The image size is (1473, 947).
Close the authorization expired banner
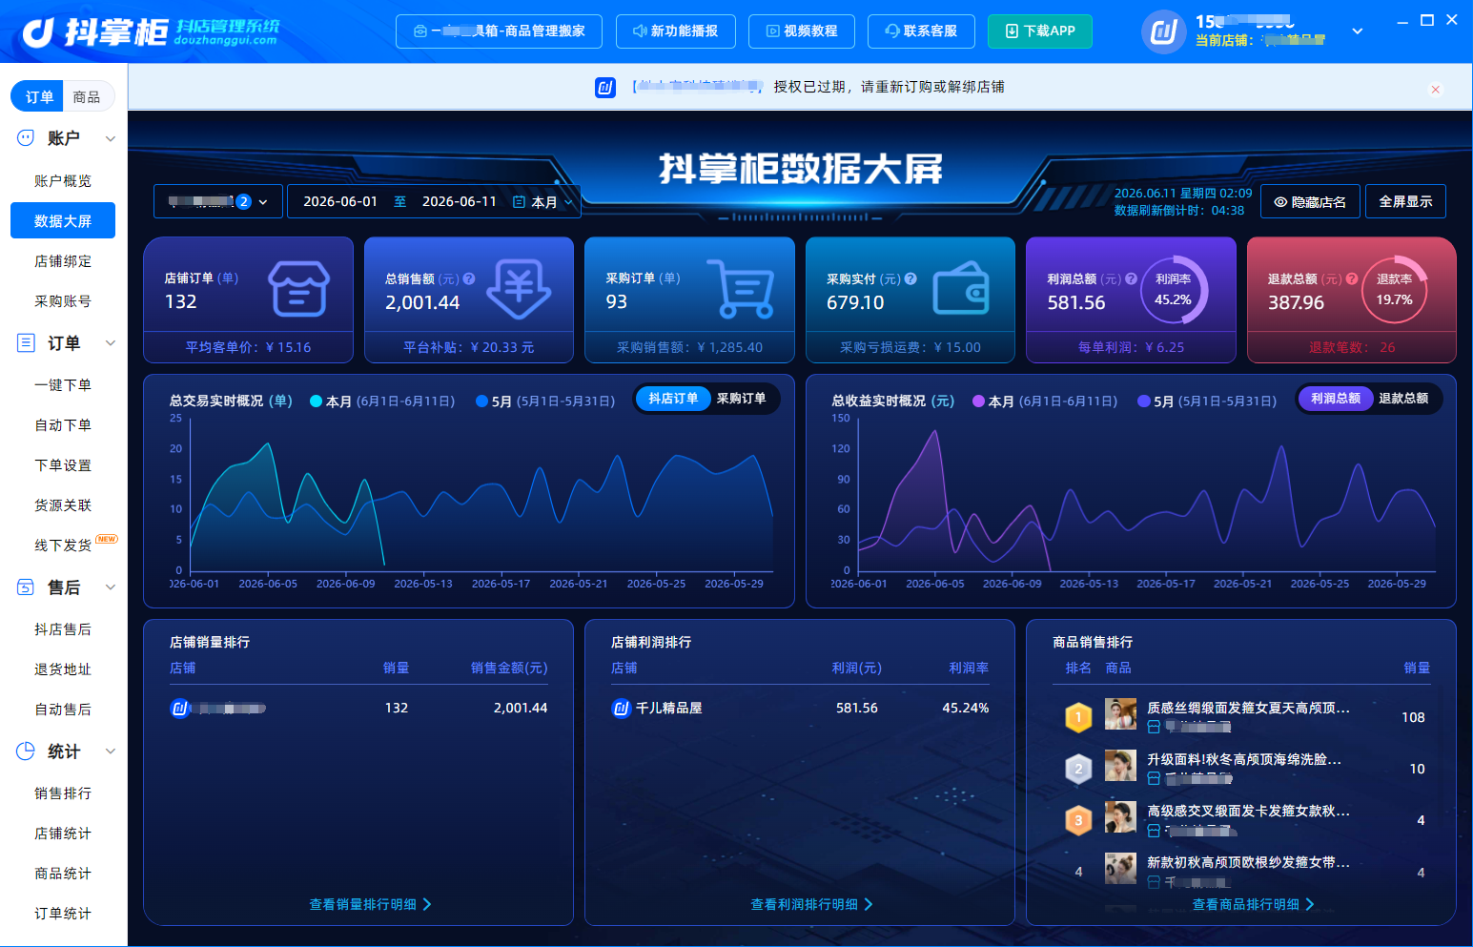[1435, 90]
